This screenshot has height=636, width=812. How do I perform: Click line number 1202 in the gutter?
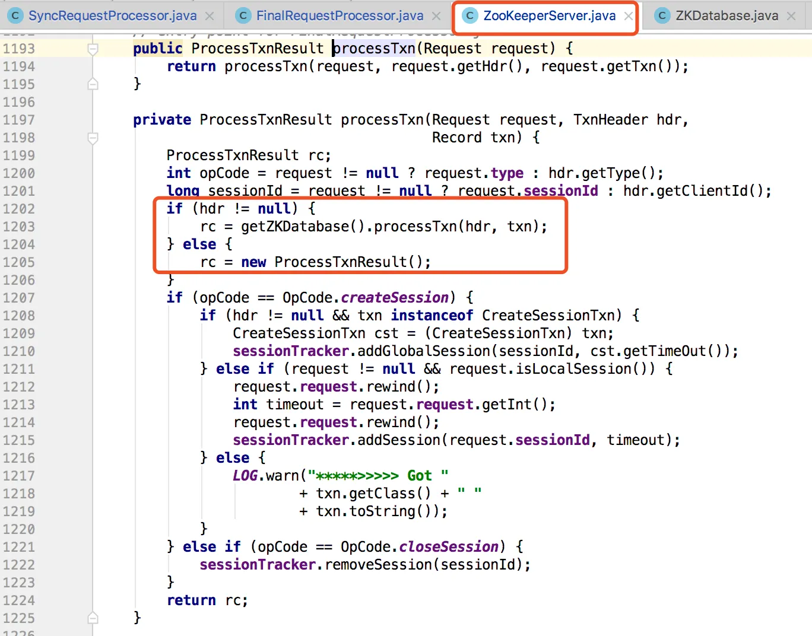19,209
